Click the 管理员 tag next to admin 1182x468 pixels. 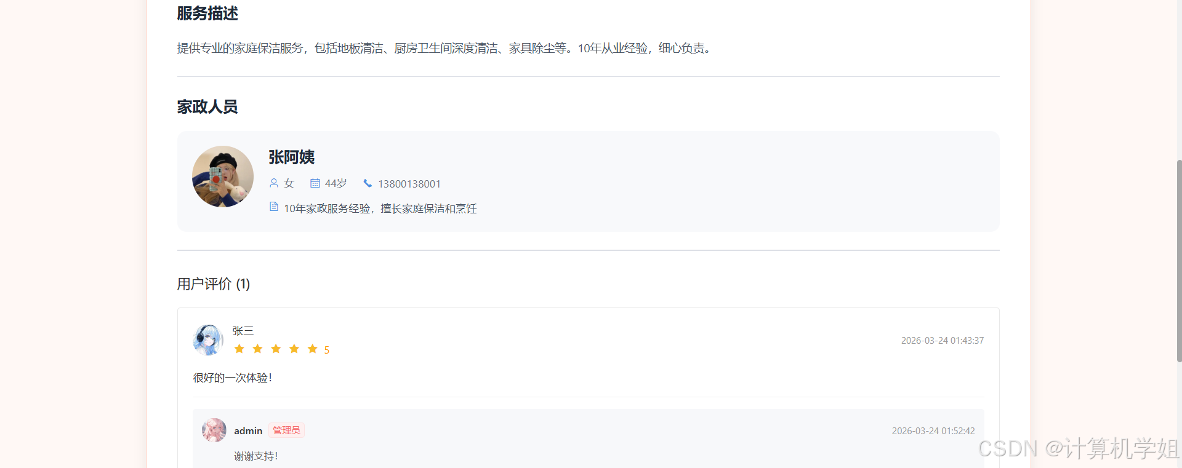pos(287,430)
